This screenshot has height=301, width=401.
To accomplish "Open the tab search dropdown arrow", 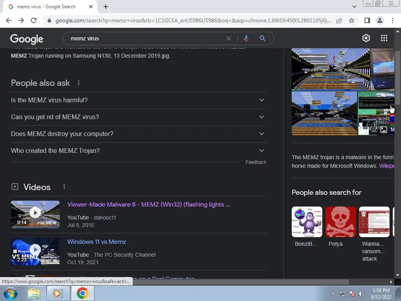I will pos(354,7).
